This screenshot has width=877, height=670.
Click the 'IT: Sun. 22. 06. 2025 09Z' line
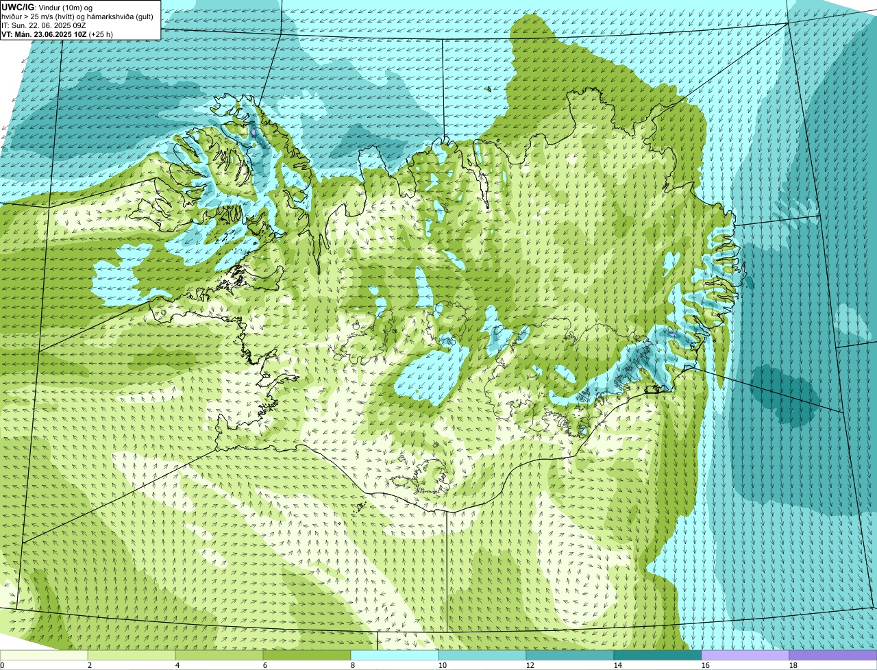click(x=44, y=25)
